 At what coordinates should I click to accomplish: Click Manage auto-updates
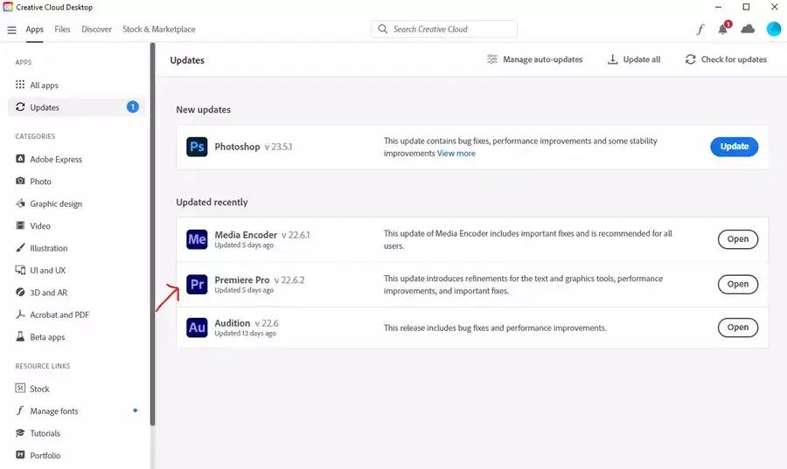coord(534,59)
